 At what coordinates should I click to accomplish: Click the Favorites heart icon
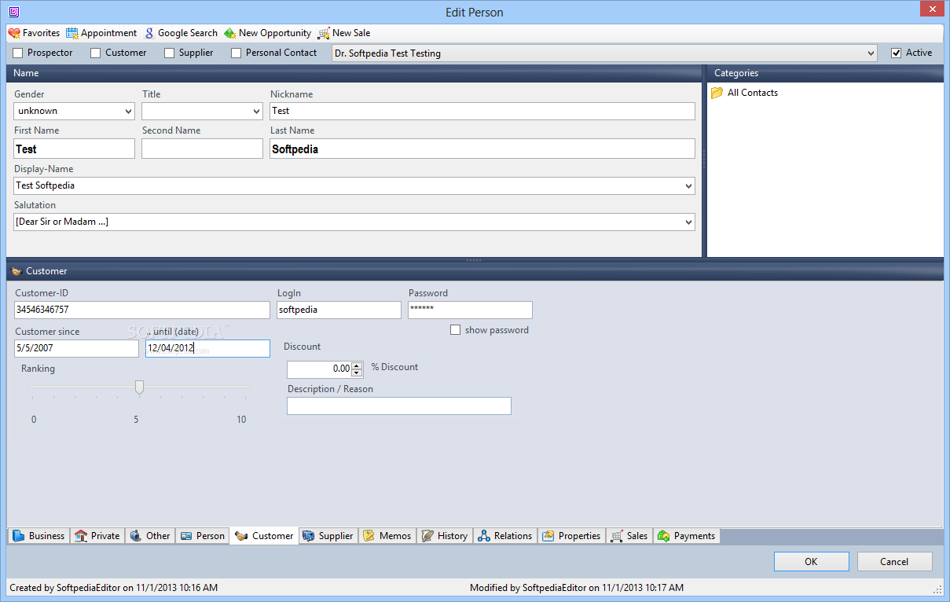point(14,33)
